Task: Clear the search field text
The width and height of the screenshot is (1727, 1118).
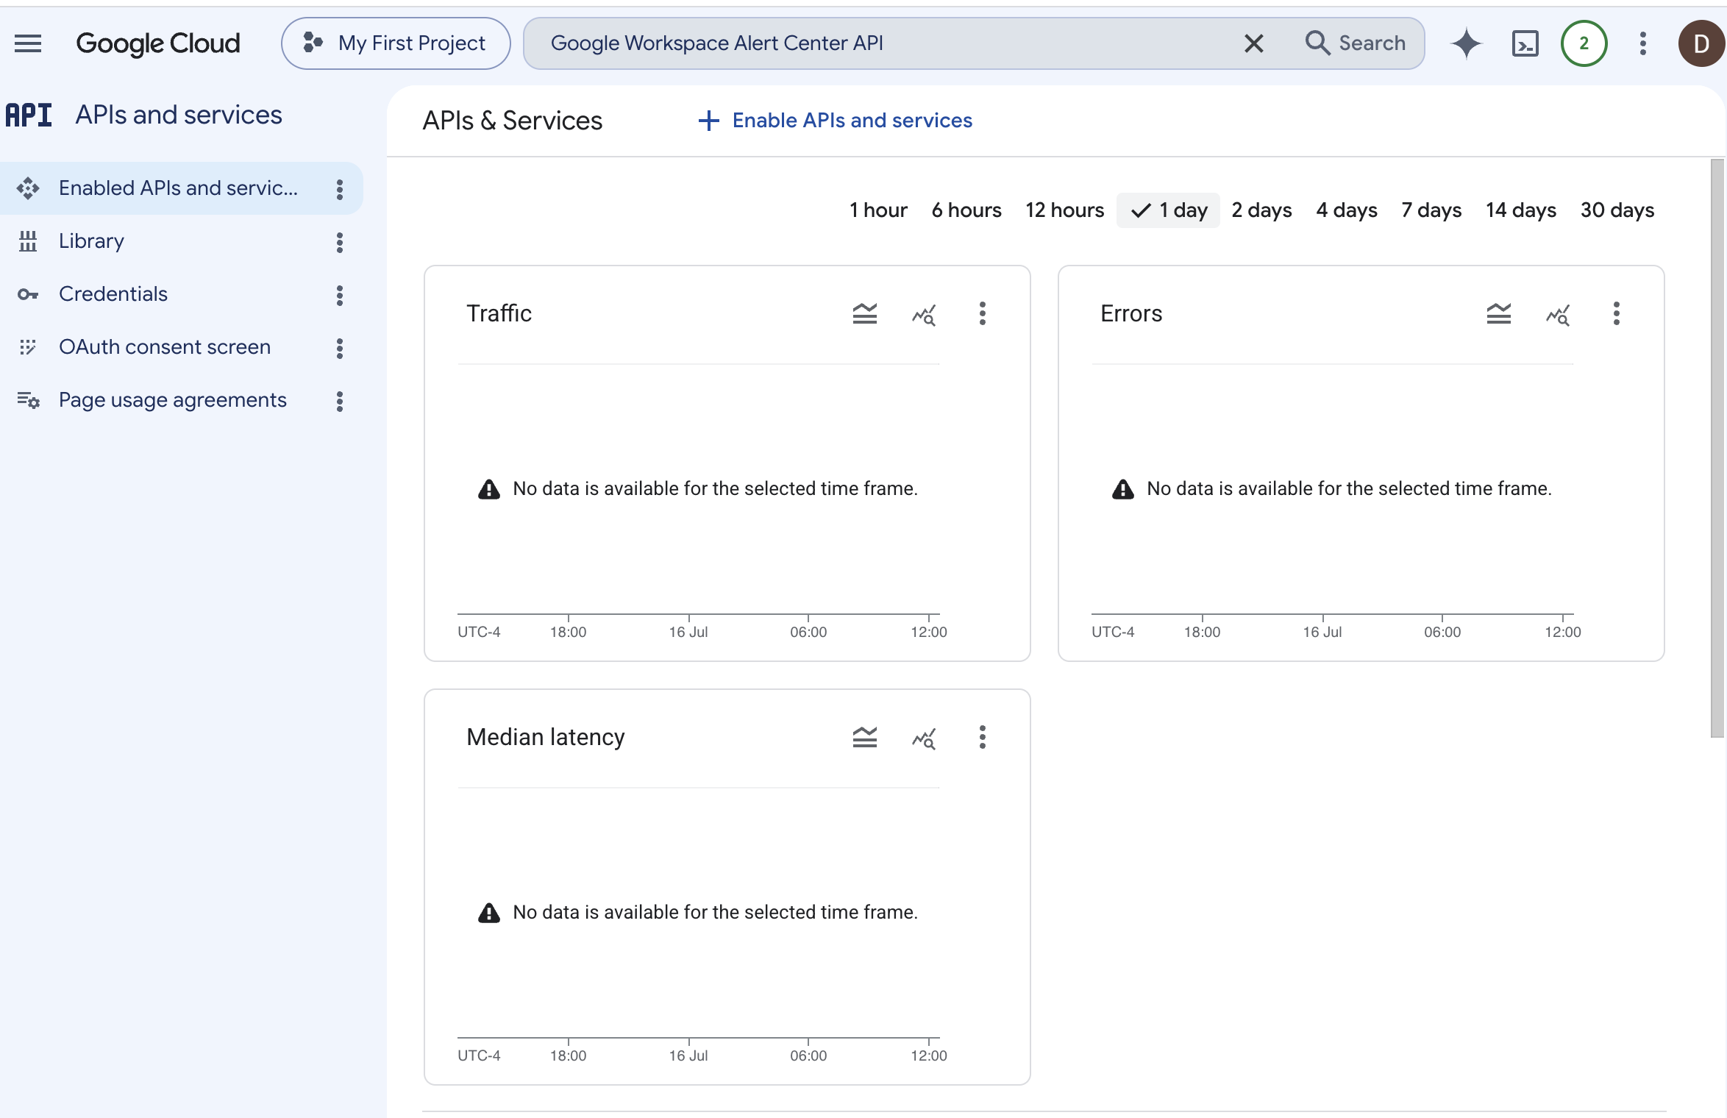Action: click(x=1254, y=43)
